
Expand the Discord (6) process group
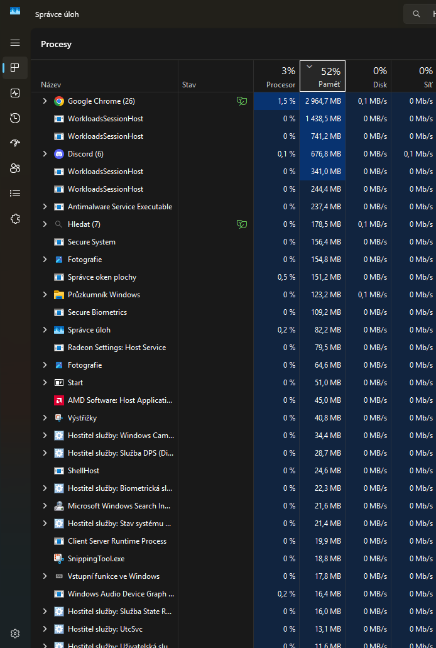click(x=45, y=154)
